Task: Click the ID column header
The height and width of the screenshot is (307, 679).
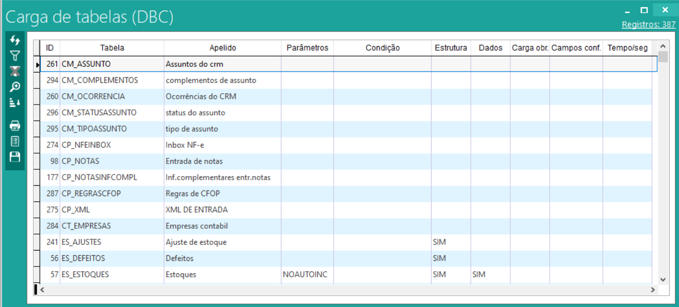Action: click(x=50, y=48)
